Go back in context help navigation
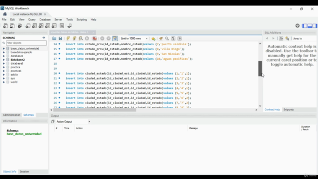This screenshot has height=179, width=318. coord(267,38)
